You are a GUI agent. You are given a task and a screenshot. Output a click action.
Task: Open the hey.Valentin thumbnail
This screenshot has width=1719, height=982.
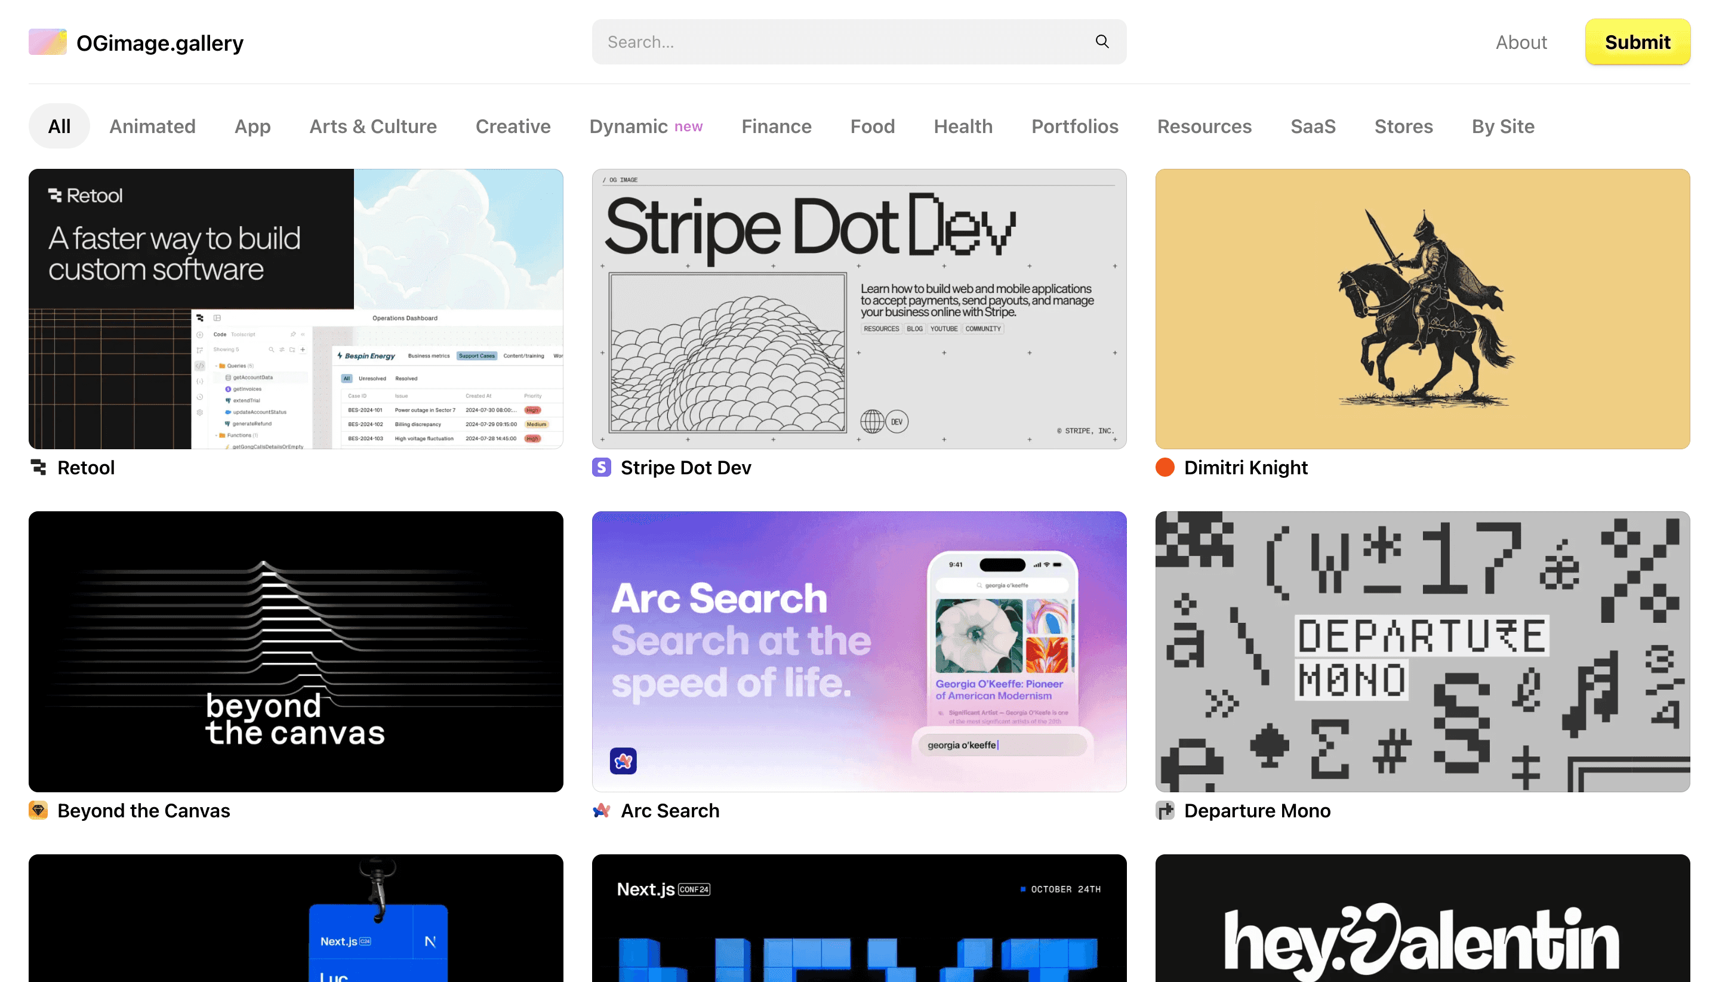coord(1422,918)
